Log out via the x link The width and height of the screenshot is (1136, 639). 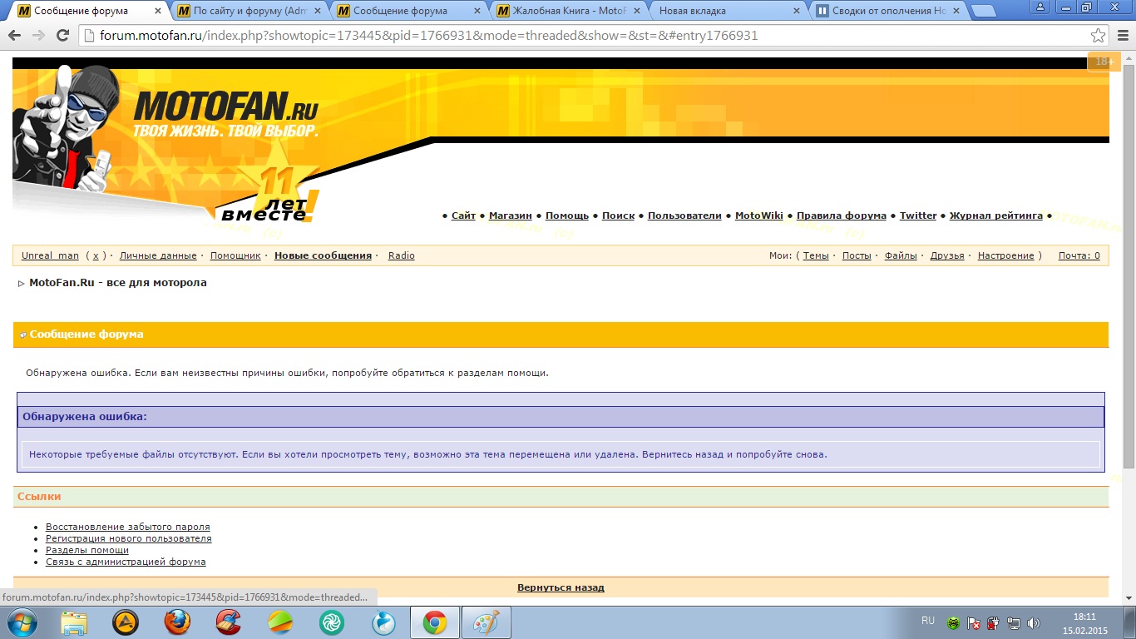click(x=95, y=255)
